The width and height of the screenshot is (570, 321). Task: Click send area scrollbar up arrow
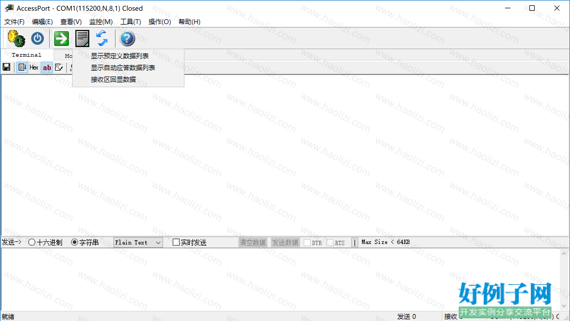click(564, 254)
